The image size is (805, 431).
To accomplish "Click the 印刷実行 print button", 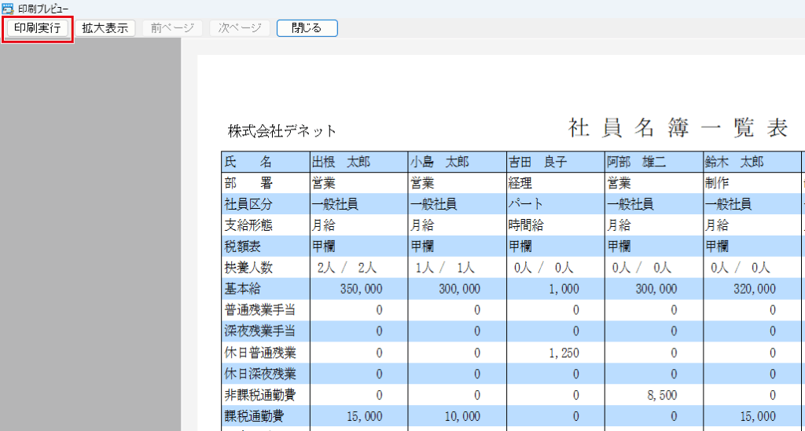I will click(x=38, y=27).
